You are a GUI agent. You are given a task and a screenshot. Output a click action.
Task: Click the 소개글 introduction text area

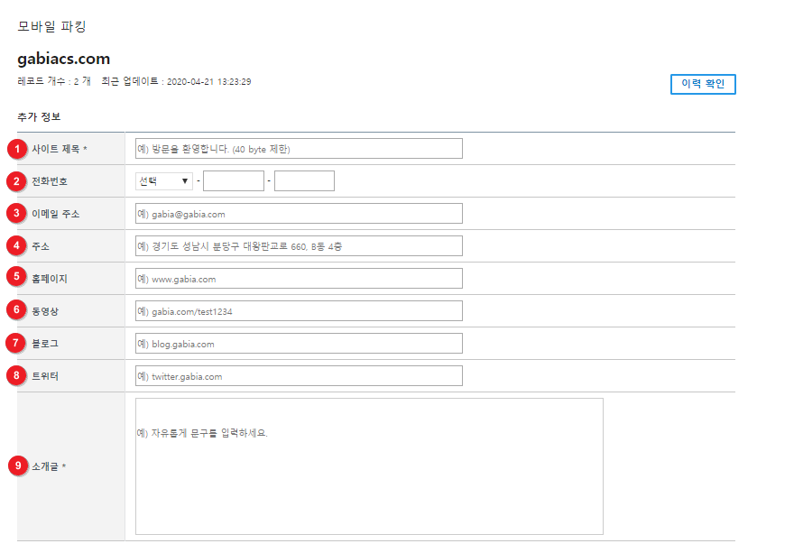point(369,466)
